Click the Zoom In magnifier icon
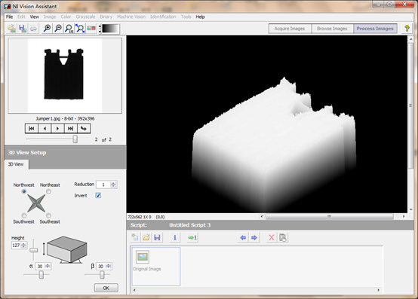Image resolution: width=418 pixels, height=299 pixels. pos(48,28)
